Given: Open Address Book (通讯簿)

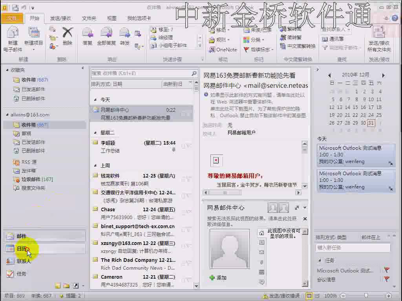Looking at the screenshot, I should 333,39.
